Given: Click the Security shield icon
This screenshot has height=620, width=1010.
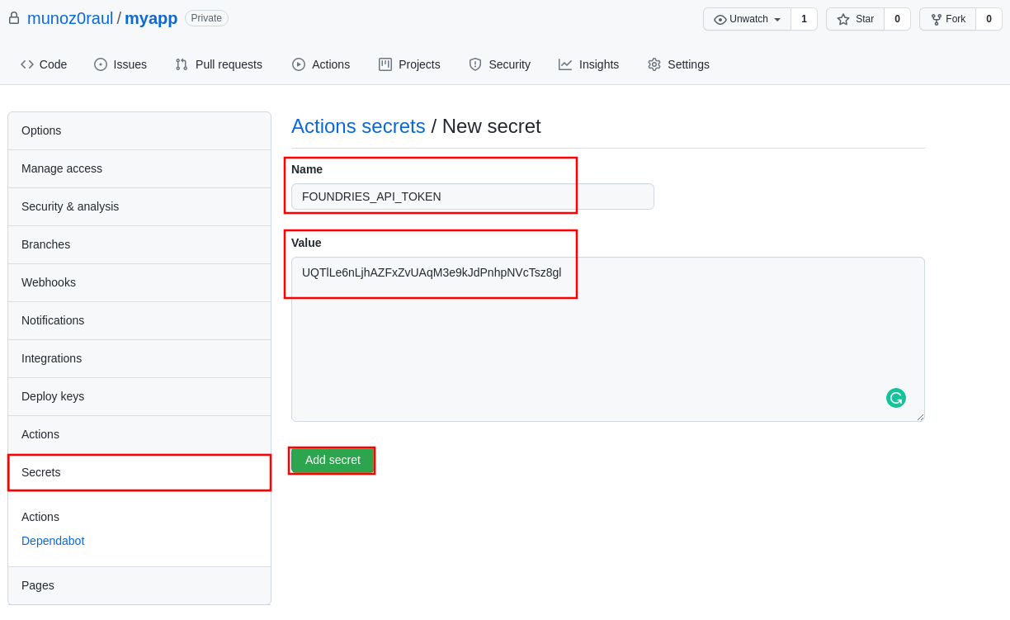Looking at the screenshot, I should pos(475,64).
